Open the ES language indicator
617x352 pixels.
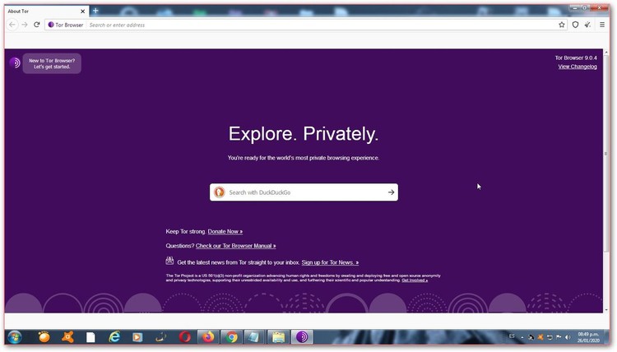coord(512,336)
